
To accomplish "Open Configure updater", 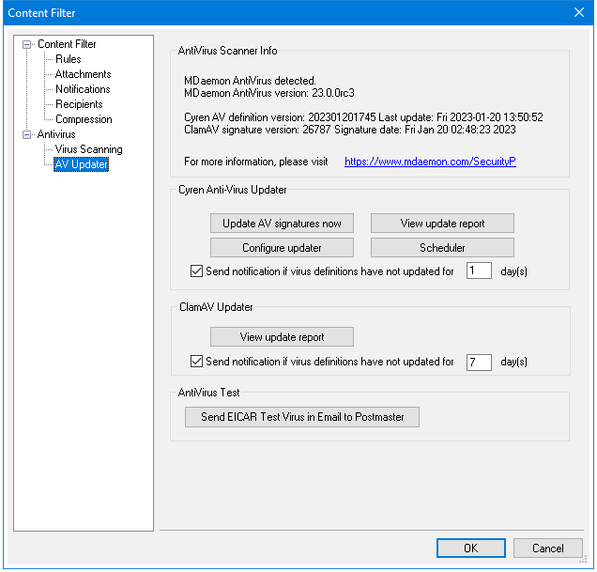I will pyautogui.click(x=282, y=248).
